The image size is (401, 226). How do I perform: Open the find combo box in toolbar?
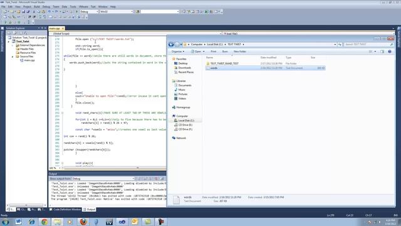tap(160, 11)
